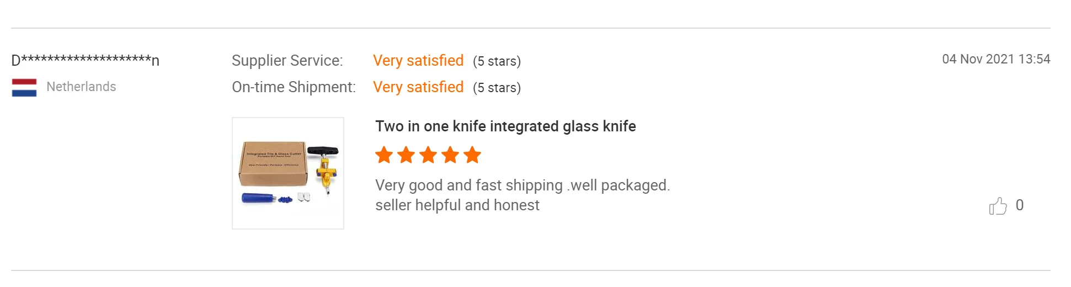Click the like count number
The height and width of the screenshot is (287, 1071).
[x=1020, y=205]
